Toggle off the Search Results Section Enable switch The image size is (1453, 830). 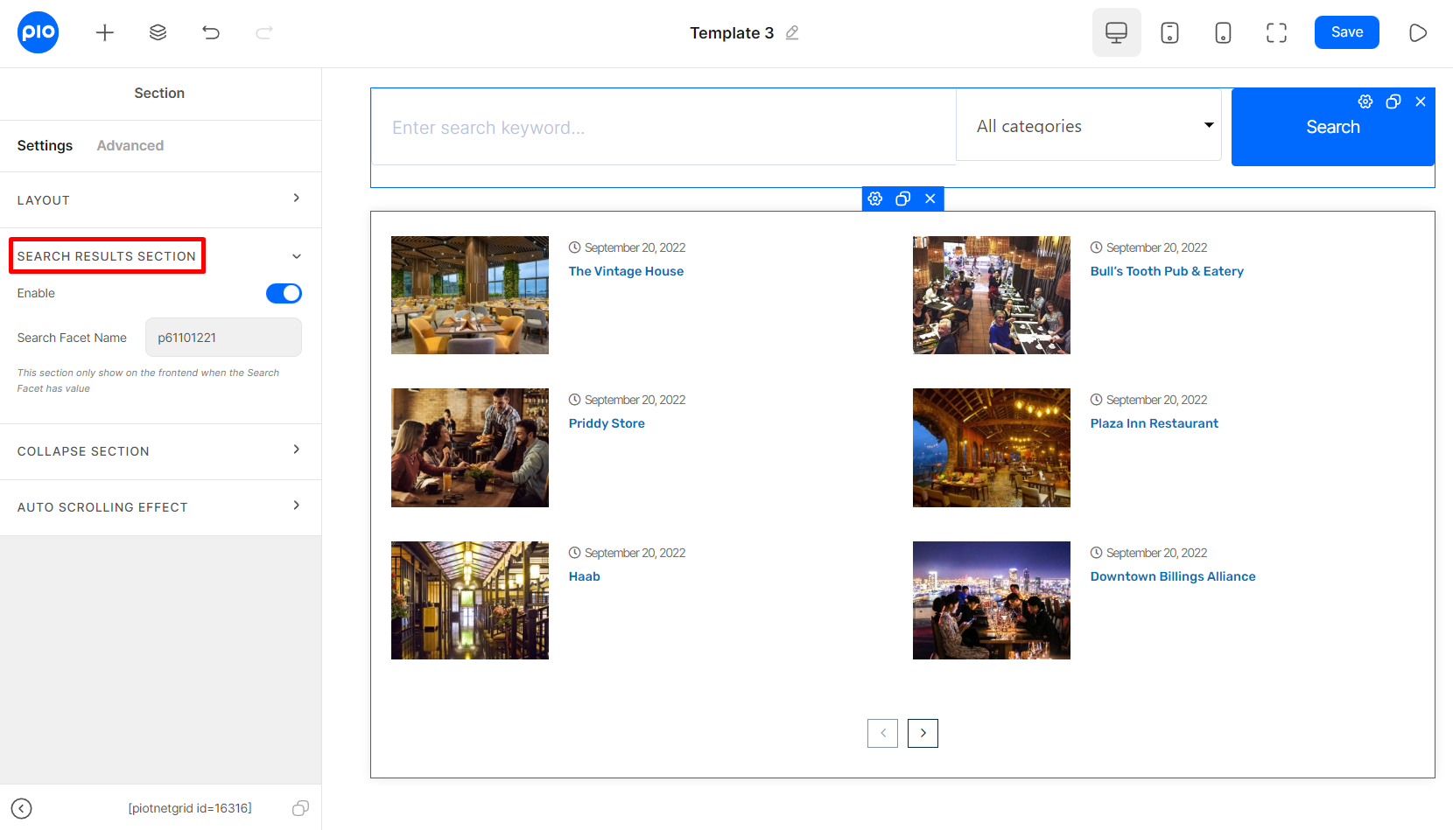click(284, 293)
